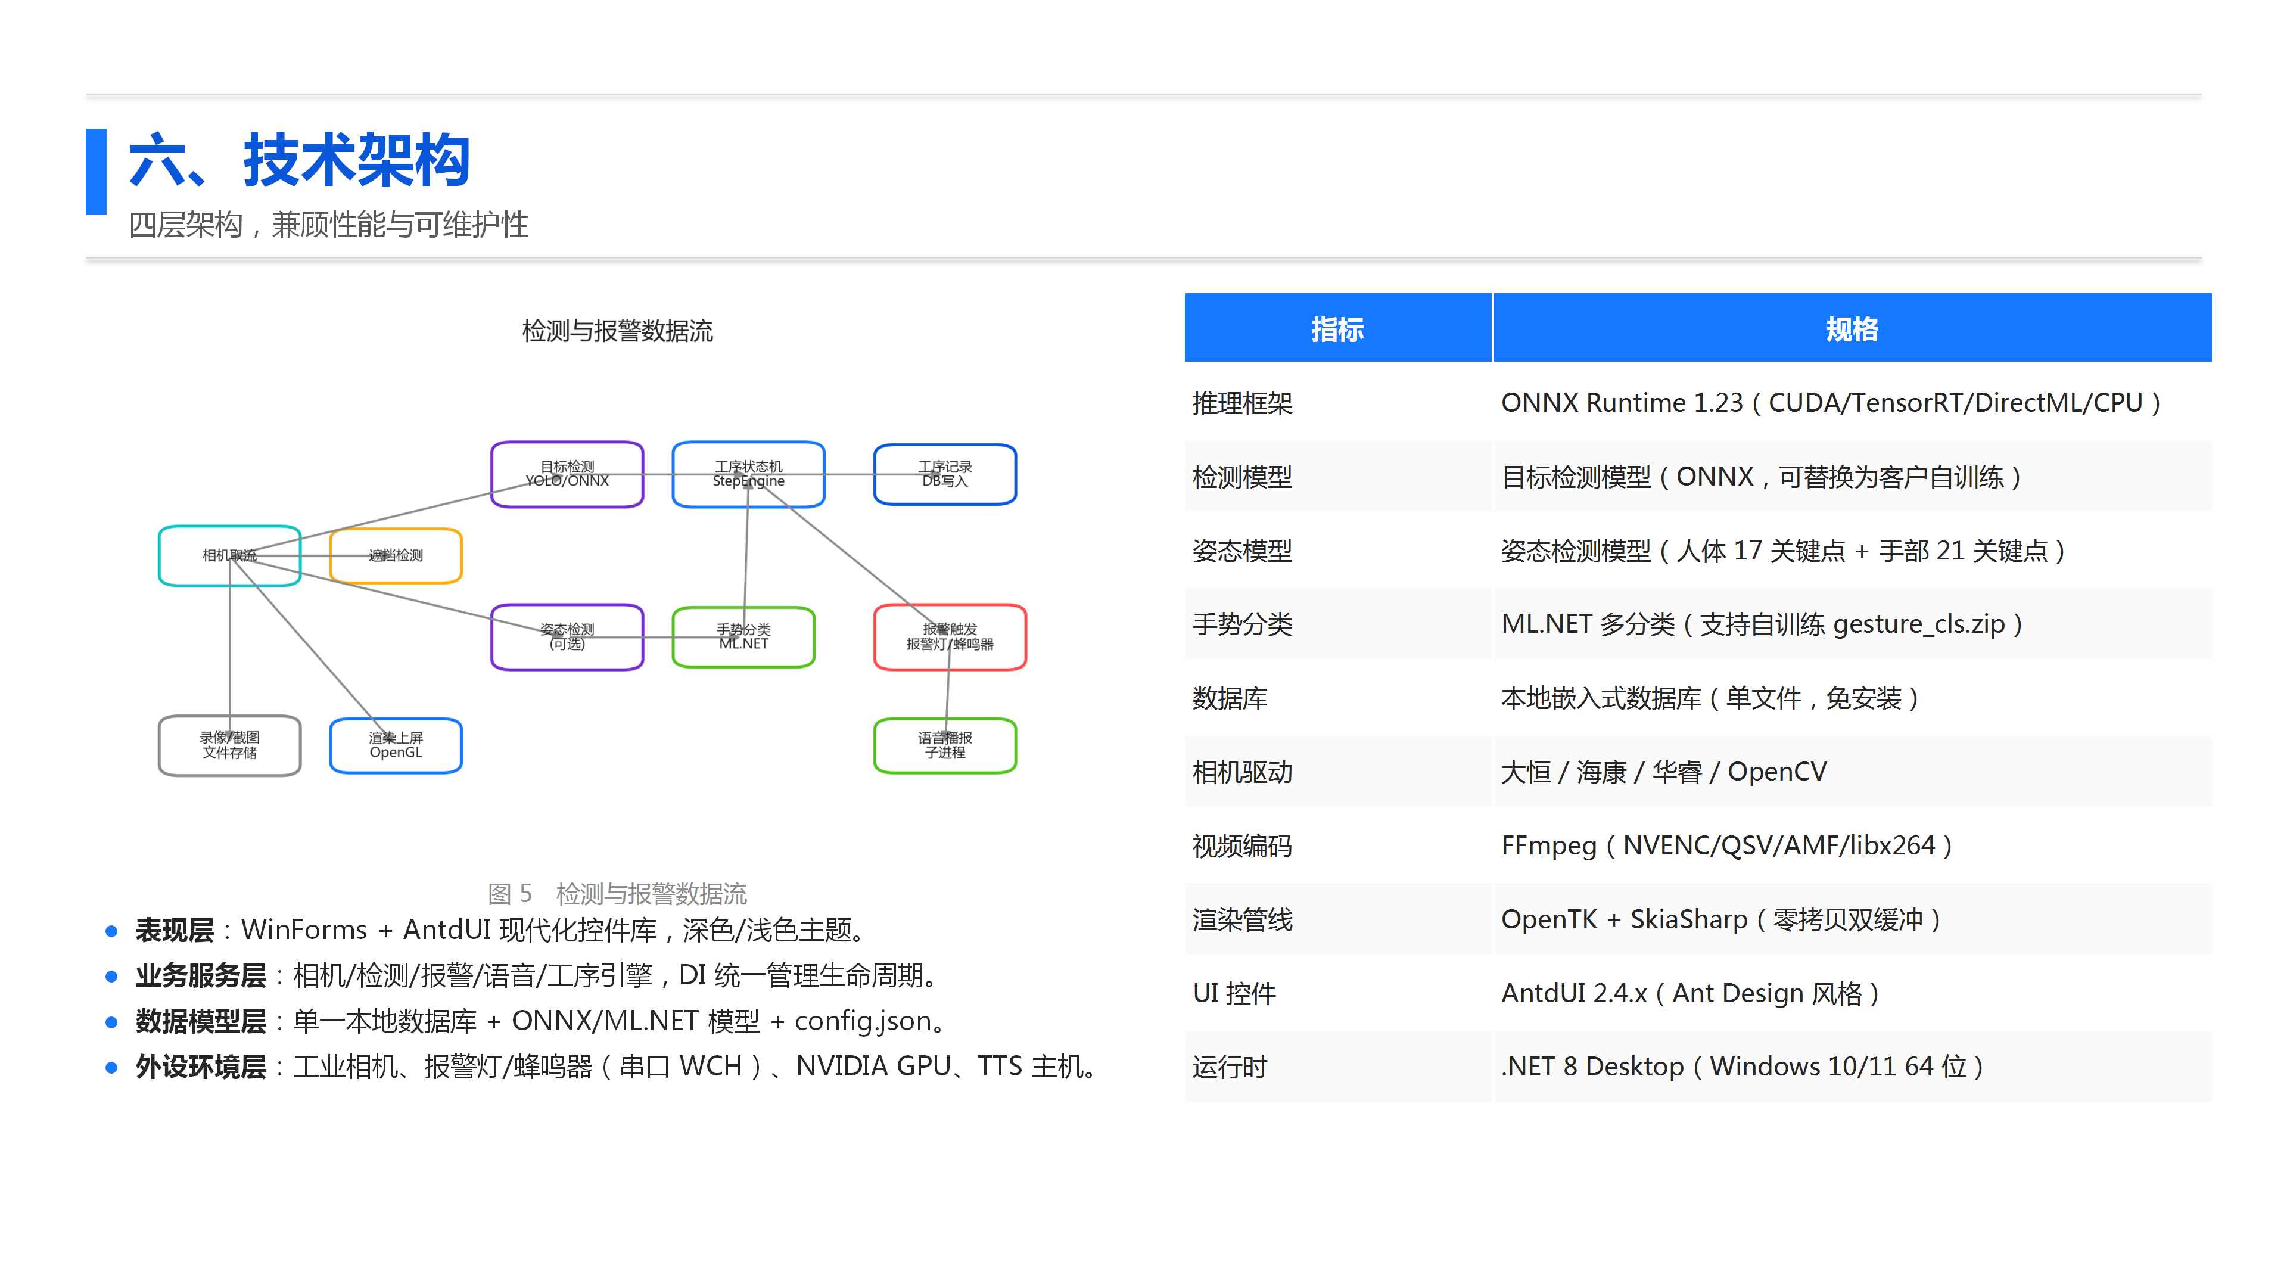Viewport: 2287px width, 1287px height.
Task: Click the '相机取流' diagram node
Action: (x=230, y=556)
